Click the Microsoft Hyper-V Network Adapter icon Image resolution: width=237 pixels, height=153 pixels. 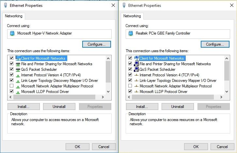coord(12,33)
